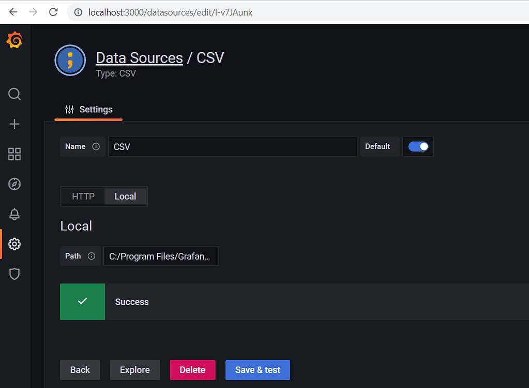
Task: Click the Back button
Action: tap(80, 370)
